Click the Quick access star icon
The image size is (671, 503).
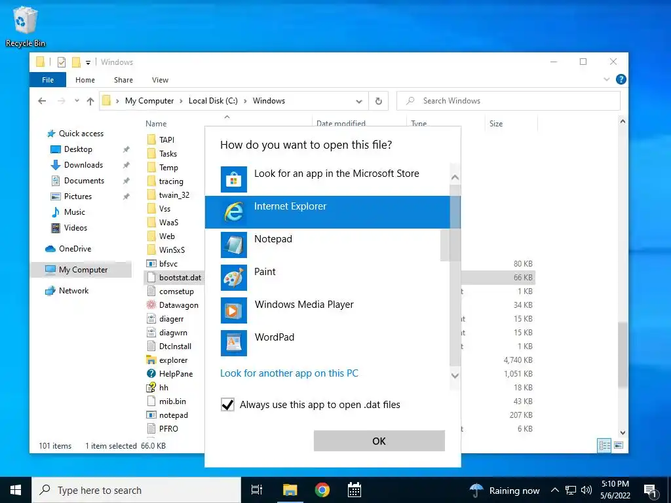click(51, 134)
